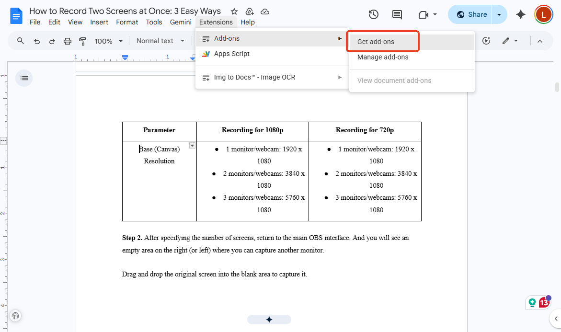This screenshot has width=561, height=332.
Task: Click the redo arrow icon
Action: [x=52, y=41]
